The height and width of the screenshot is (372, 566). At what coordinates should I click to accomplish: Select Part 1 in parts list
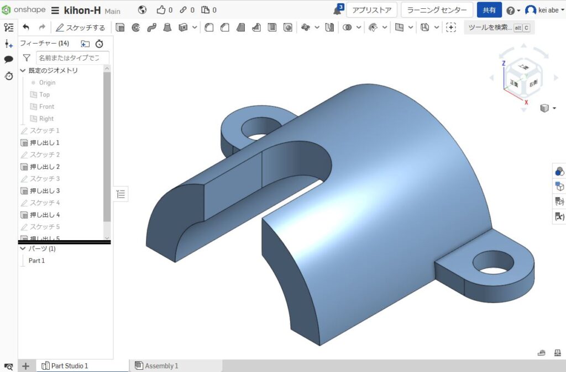36,261
